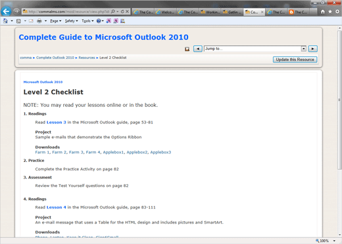Open the Jump to dropdown arrow

pyautogui.click(x=303, y=49)
